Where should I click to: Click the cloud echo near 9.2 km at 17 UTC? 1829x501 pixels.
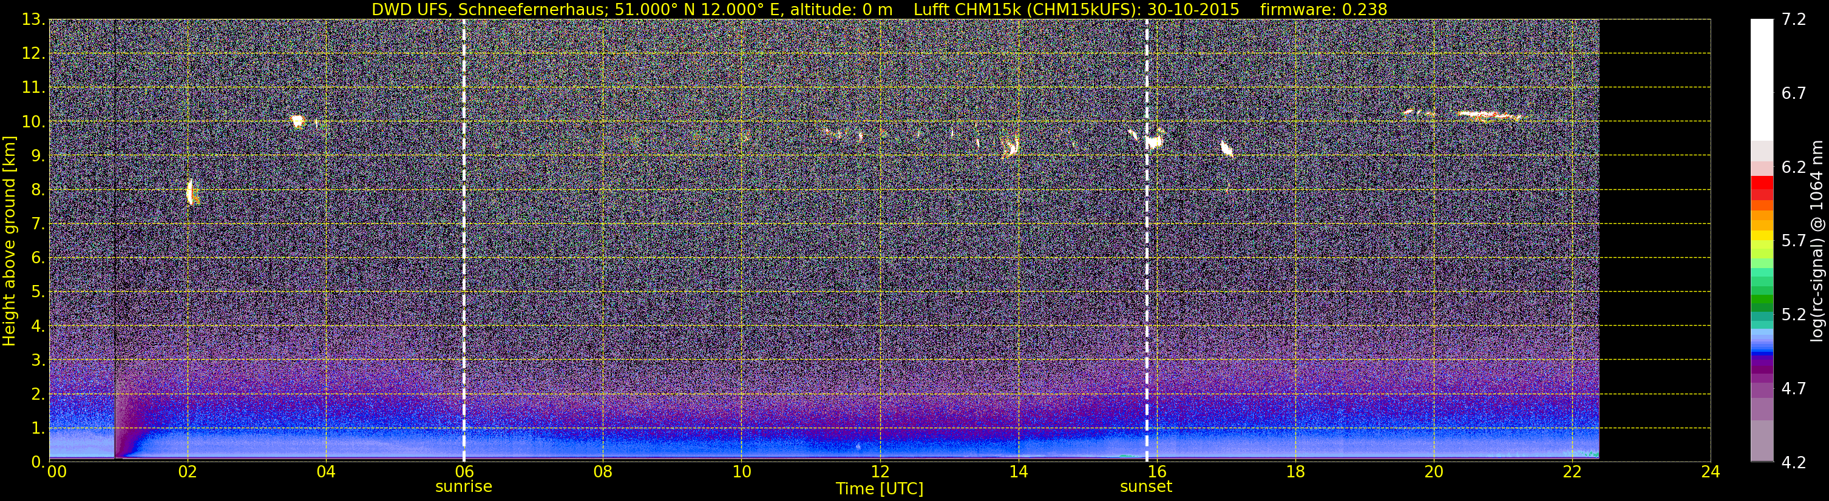(1226, 149)
